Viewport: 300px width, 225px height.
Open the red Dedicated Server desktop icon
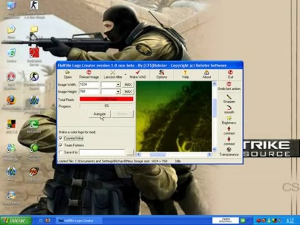[34, 57]
